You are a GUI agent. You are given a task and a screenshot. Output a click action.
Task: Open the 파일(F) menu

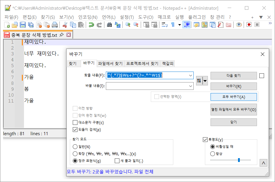click(11, 17)
